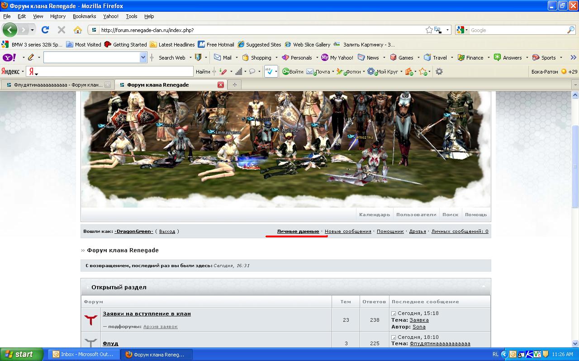Open Yahoo Shopping toolbar button
This screenshot has height=361, width=579.
[256, 57]
